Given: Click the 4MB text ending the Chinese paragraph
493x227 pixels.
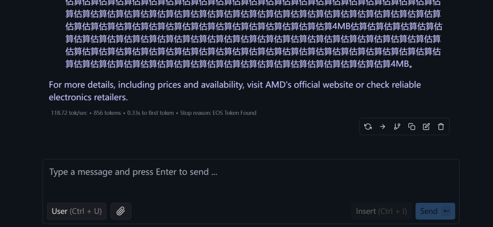Looking at the screenshot, I should [x=400, y=64].
